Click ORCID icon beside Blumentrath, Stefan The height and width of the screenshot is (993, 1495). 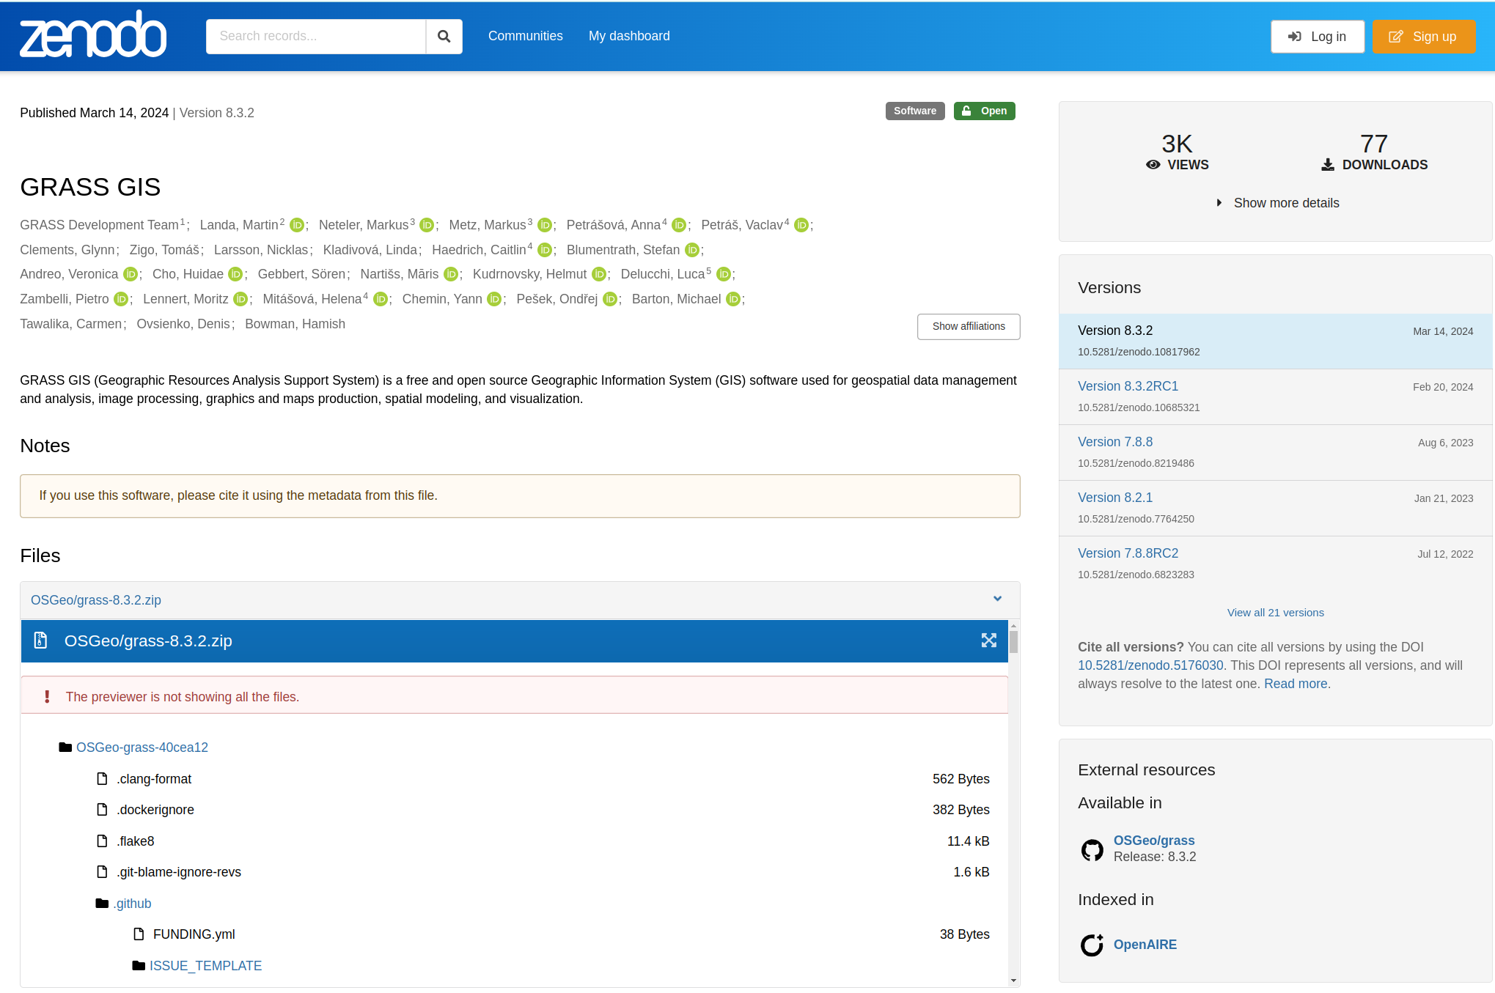click(x=692, y=250)
